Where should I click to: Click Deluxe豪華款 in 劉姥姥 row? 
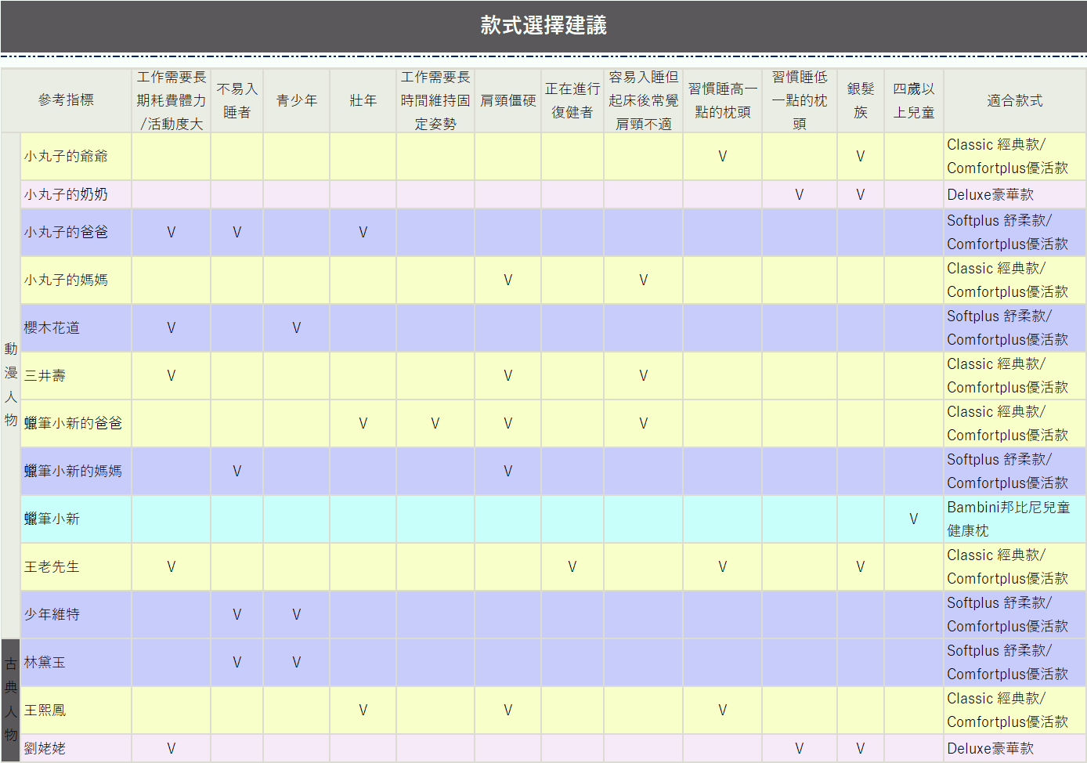pos(1015,748)
